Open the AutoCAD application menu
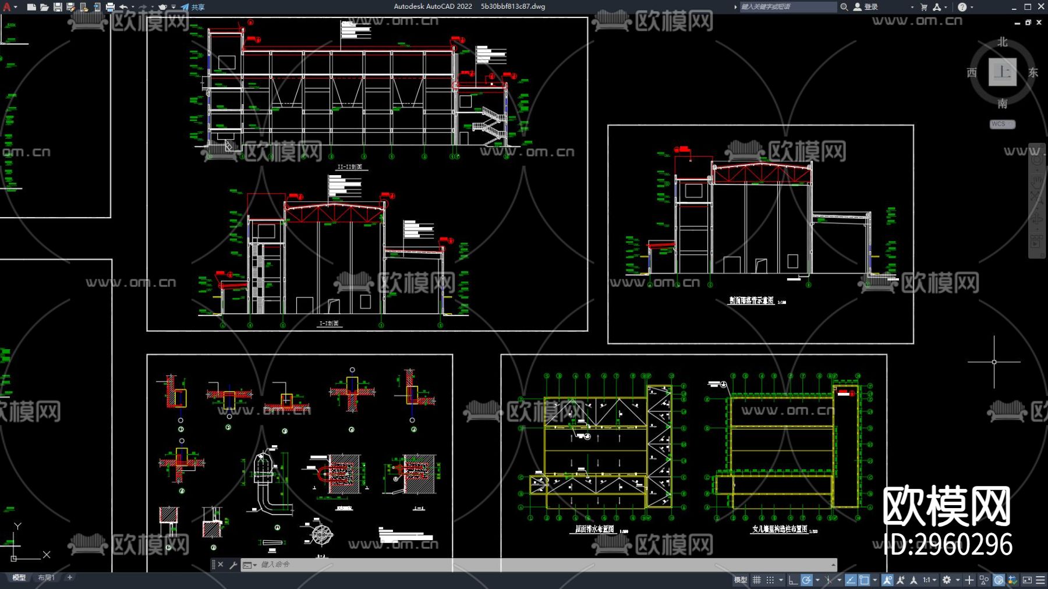This screenshot has width=1048, height=589. coord(7,7)
